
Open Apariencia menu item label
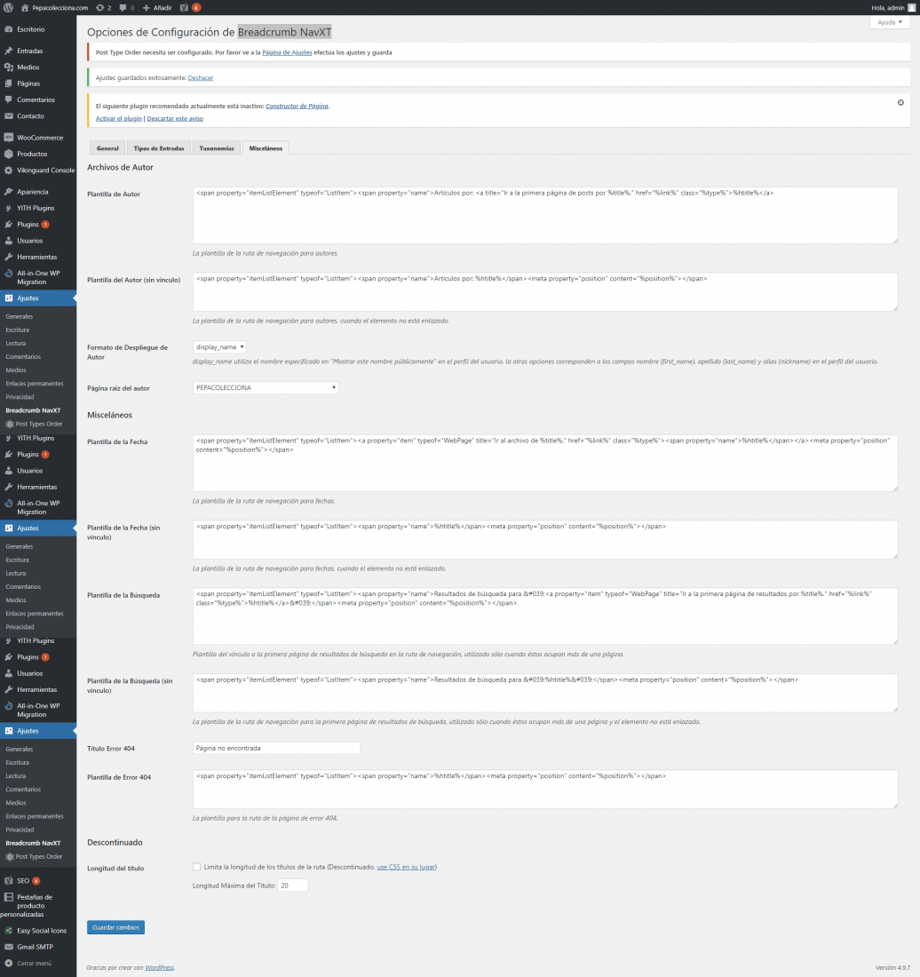pyautogui.click(x=32, y=191)
